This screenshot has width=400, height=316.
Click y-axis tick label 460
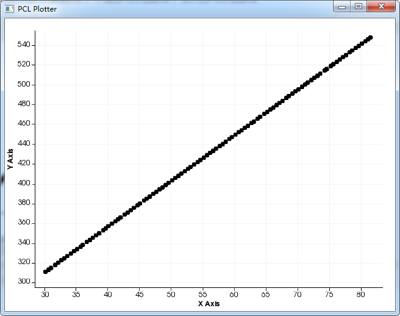24,124
